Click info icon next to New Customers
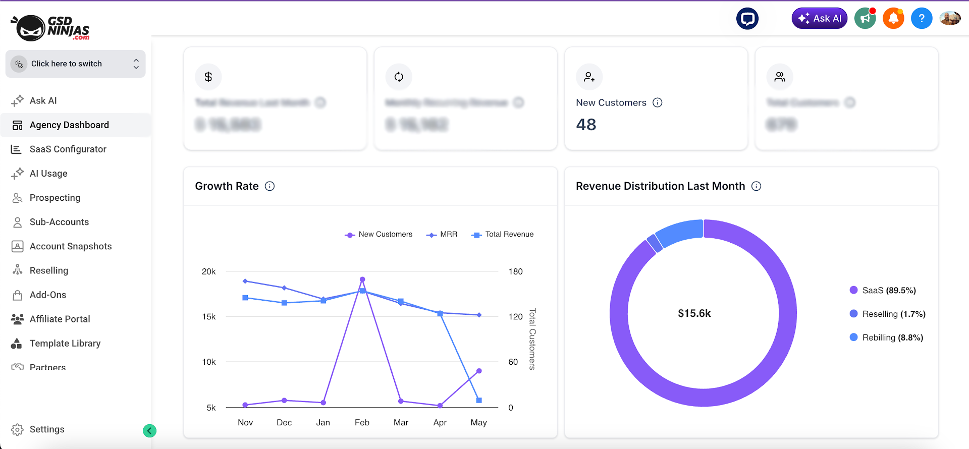Screen dimensions: 969x449 (657, 102)
